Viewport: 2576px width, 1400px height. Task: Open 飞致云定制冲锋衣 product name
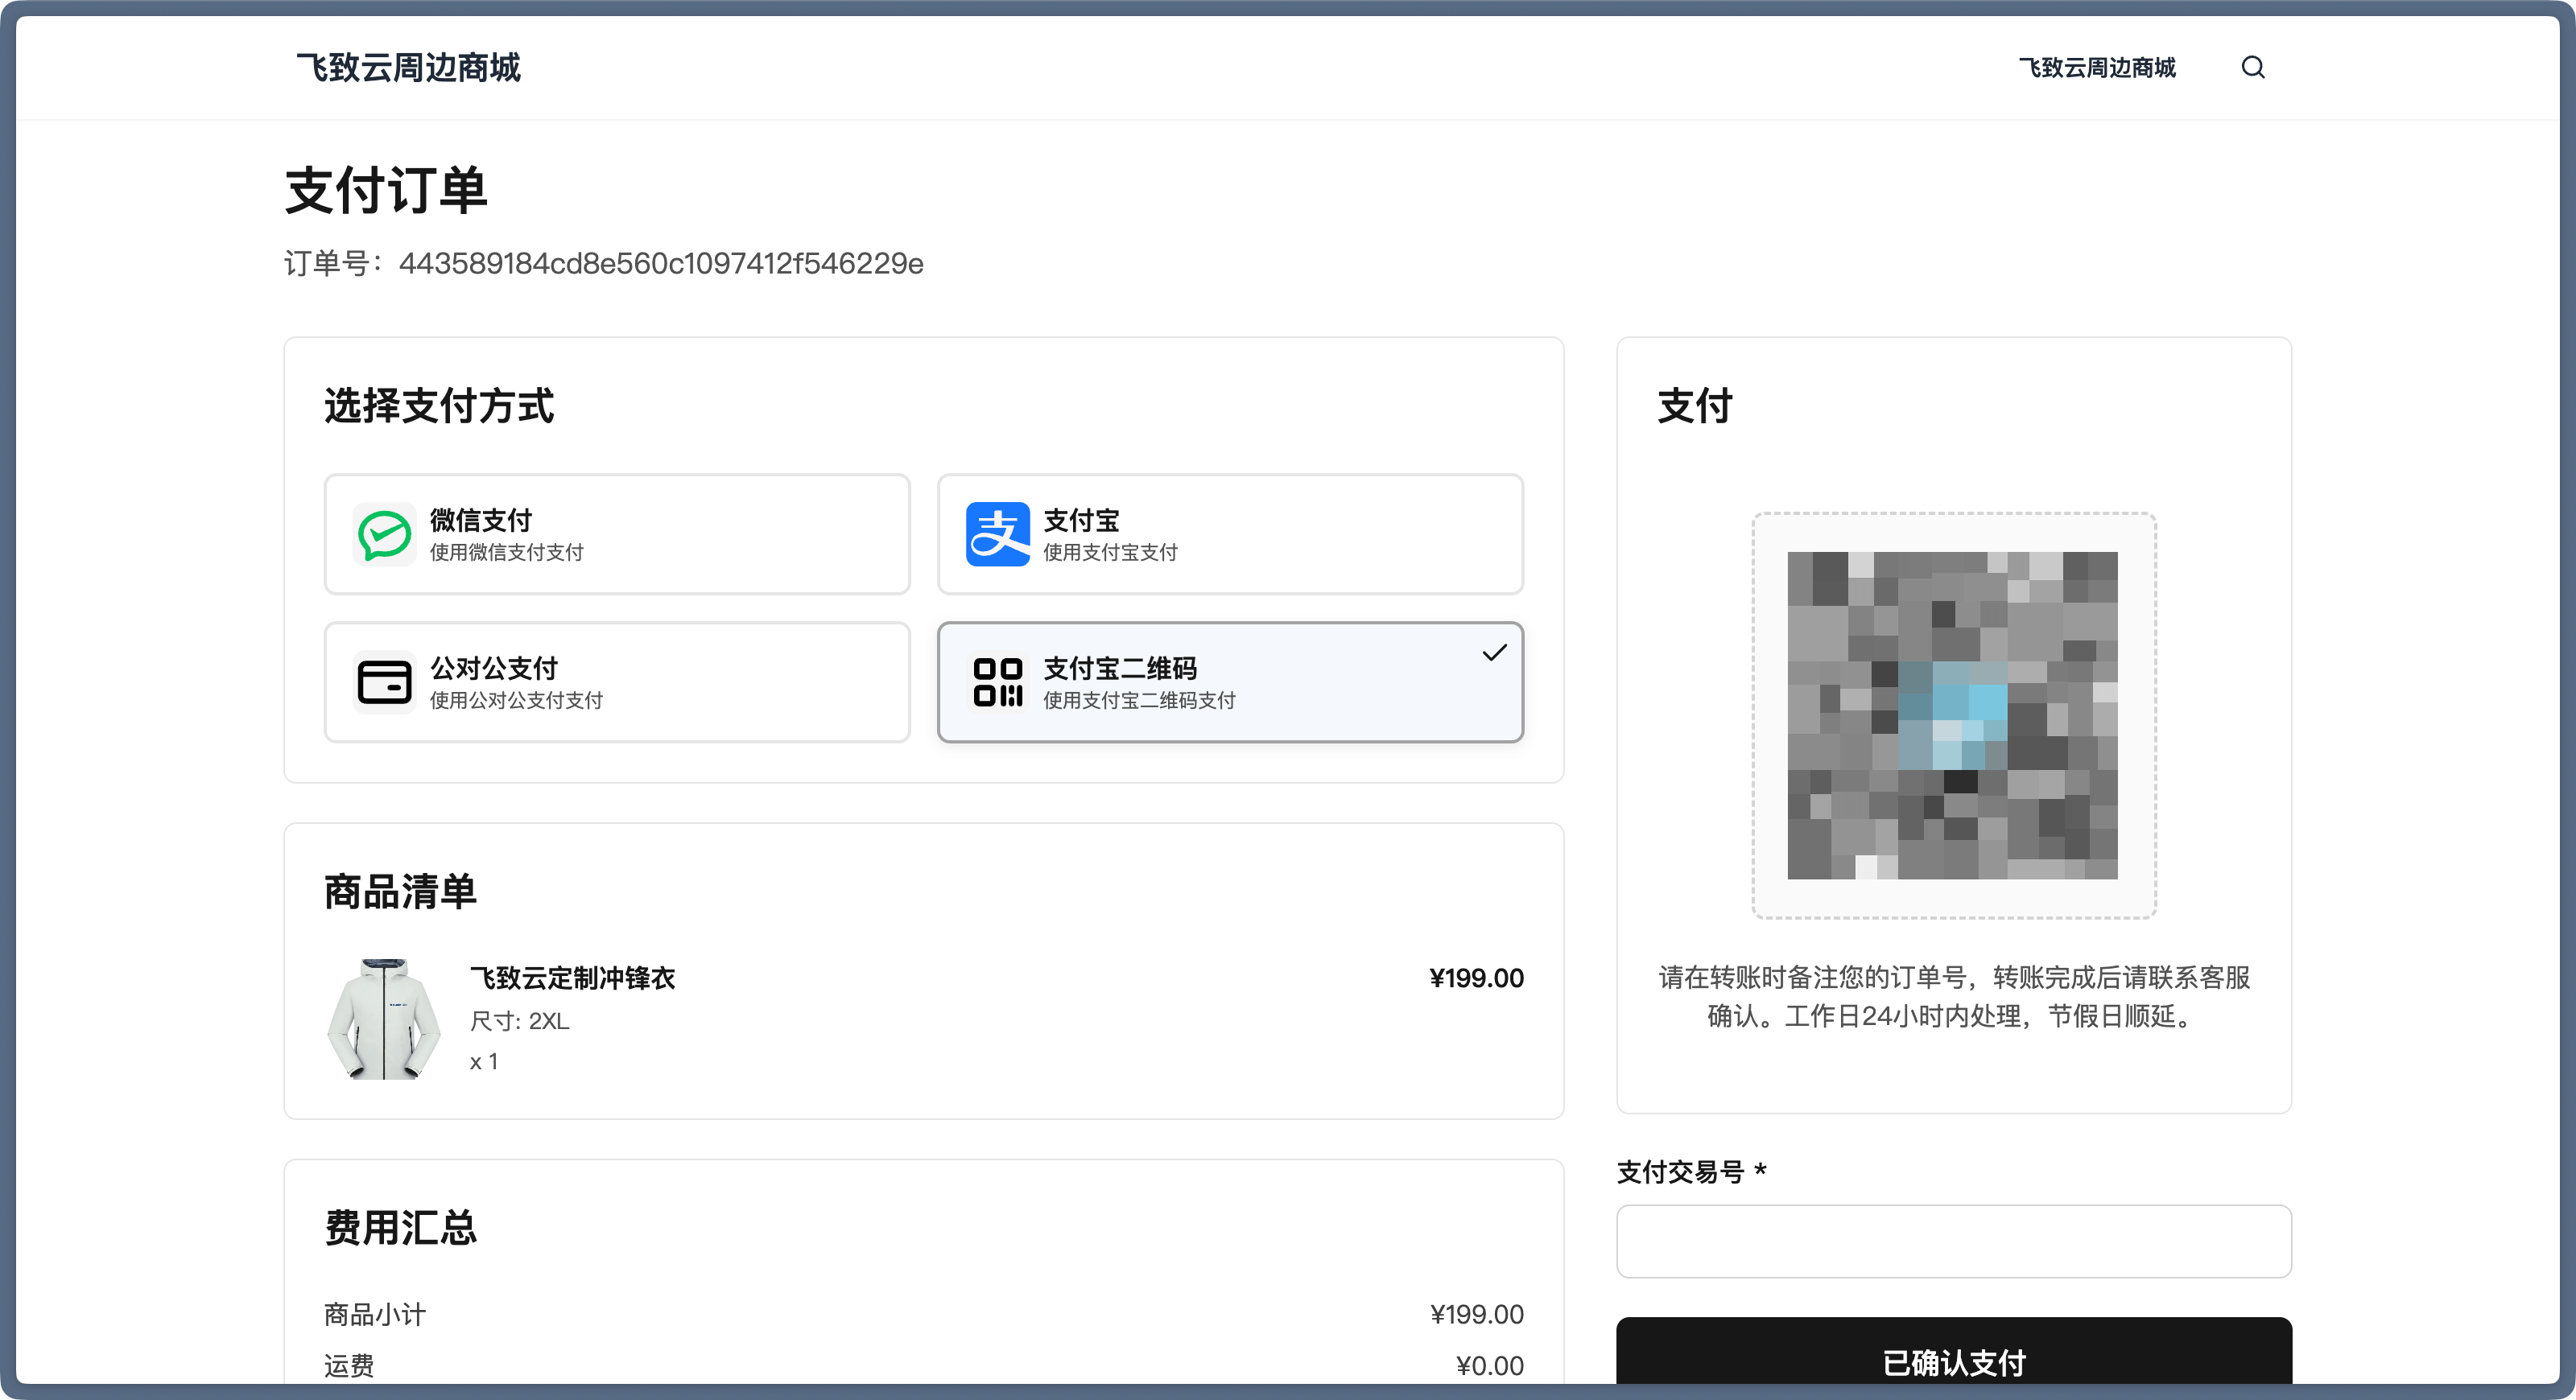[572, 978]
